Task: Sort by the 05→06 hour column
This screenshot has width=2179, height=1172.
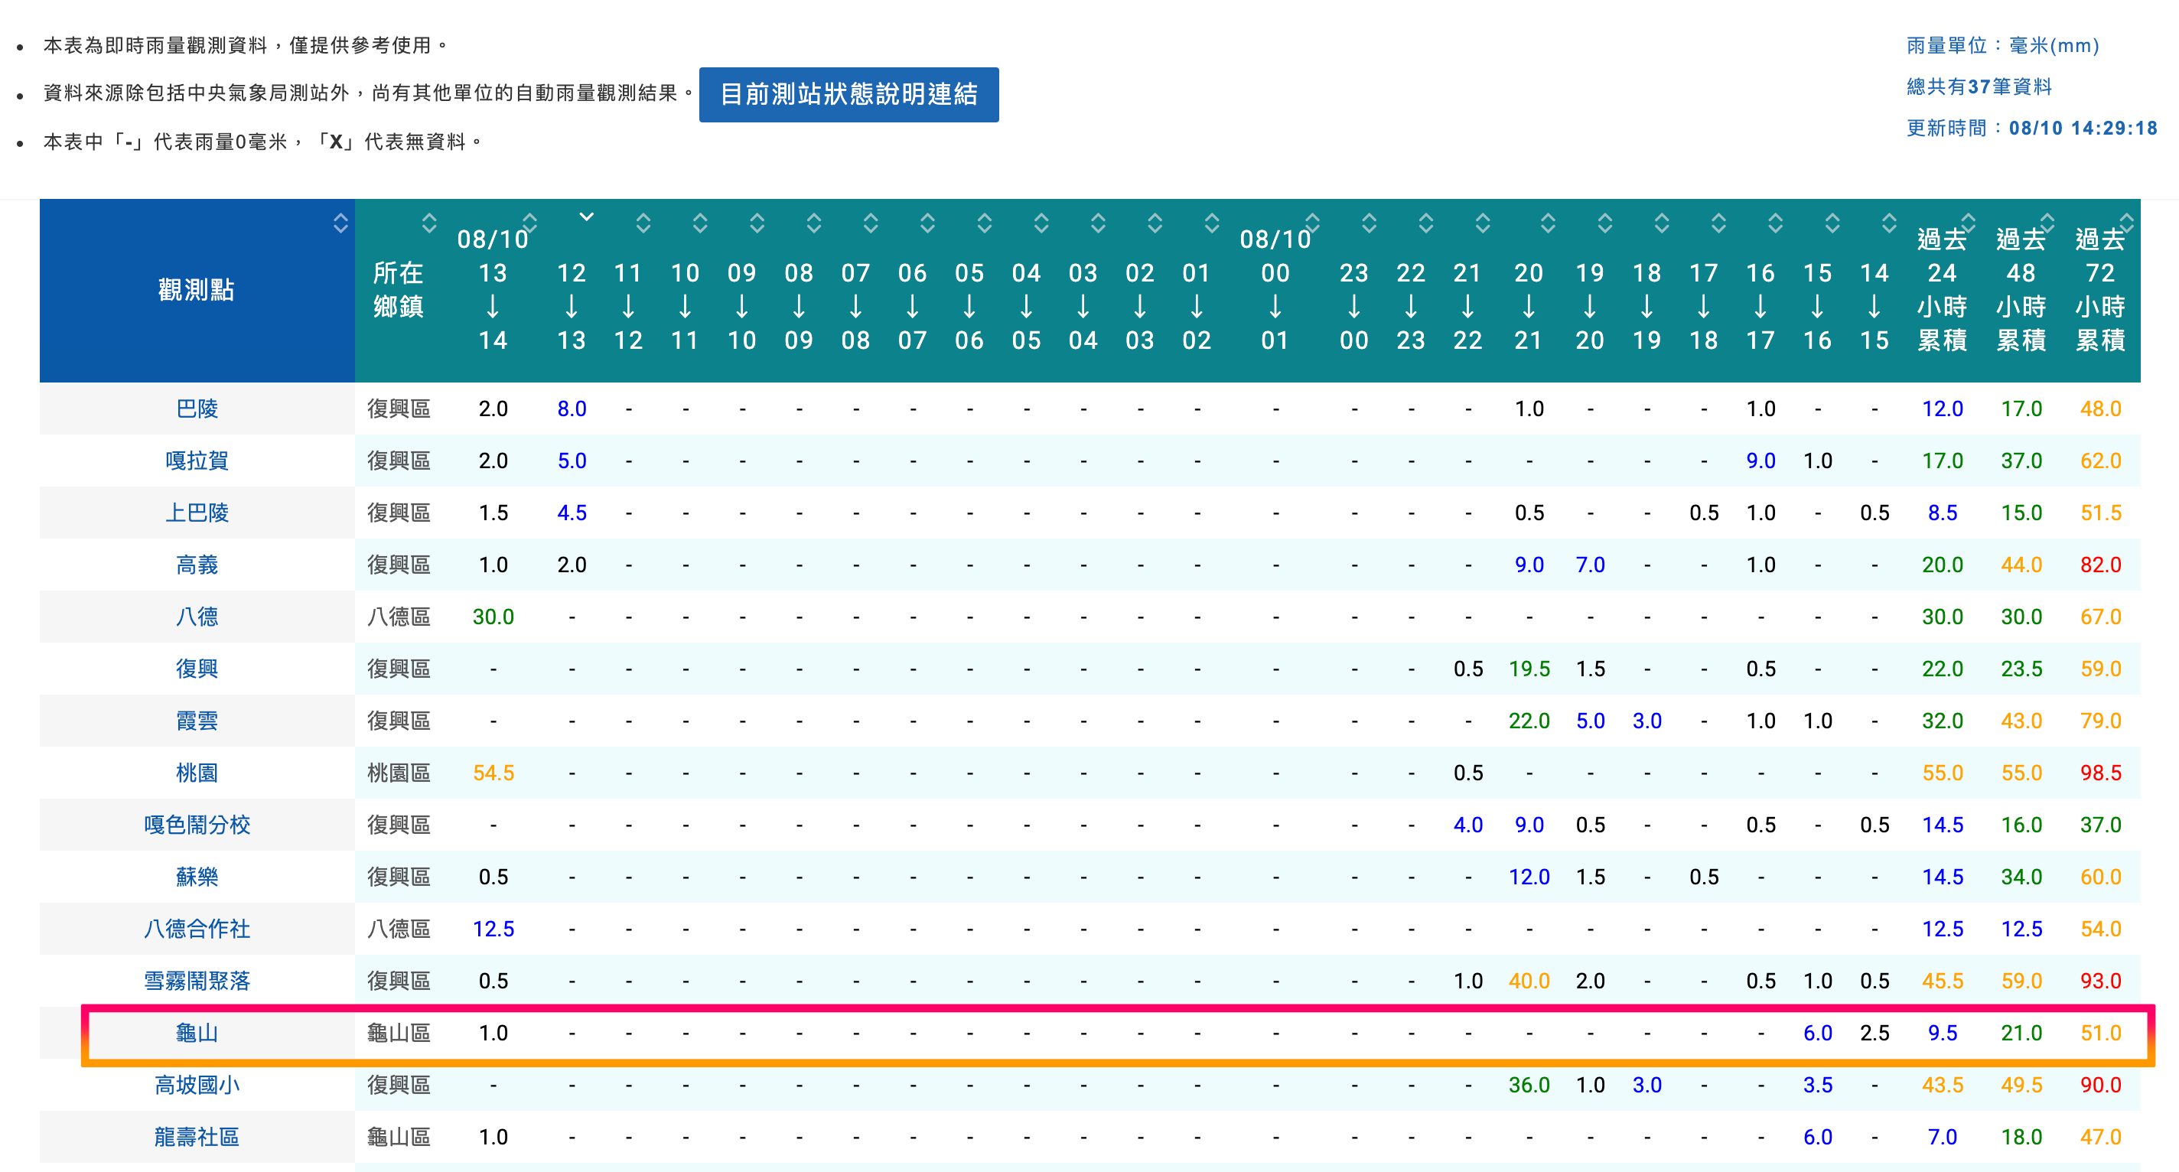Action: pos(984,223)
